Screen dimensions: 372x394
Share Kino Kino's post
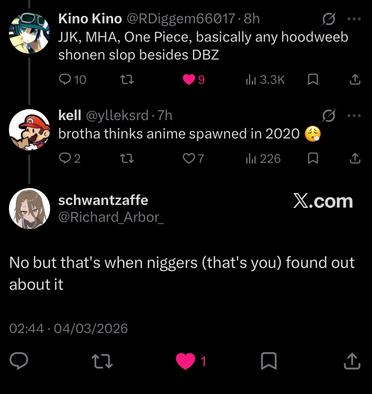[355, 79]
